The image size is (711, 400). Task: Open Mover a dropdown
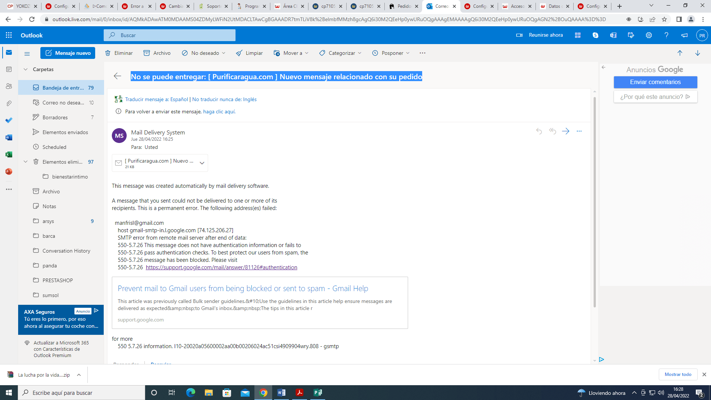[x=291, y=53]
